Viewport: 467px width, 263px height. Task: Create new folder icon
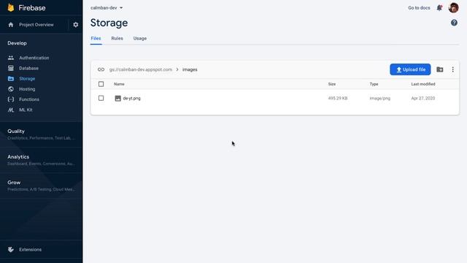coord(439,69)
